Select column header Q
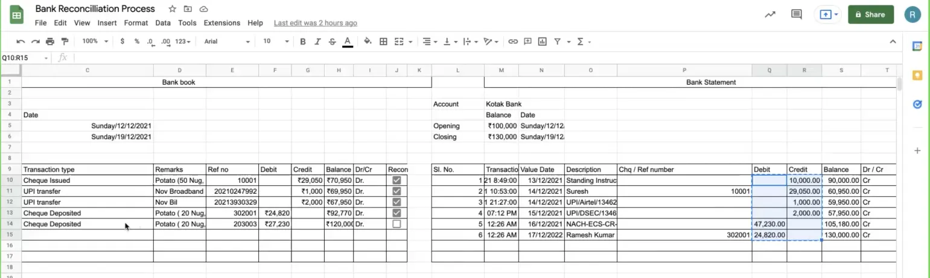The width and height of the screenshot is (930, 278). coord(769,70)
